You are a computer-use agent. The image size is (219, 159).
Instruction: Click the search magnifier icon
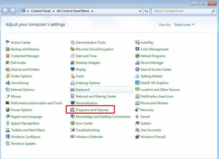[213, 11]
